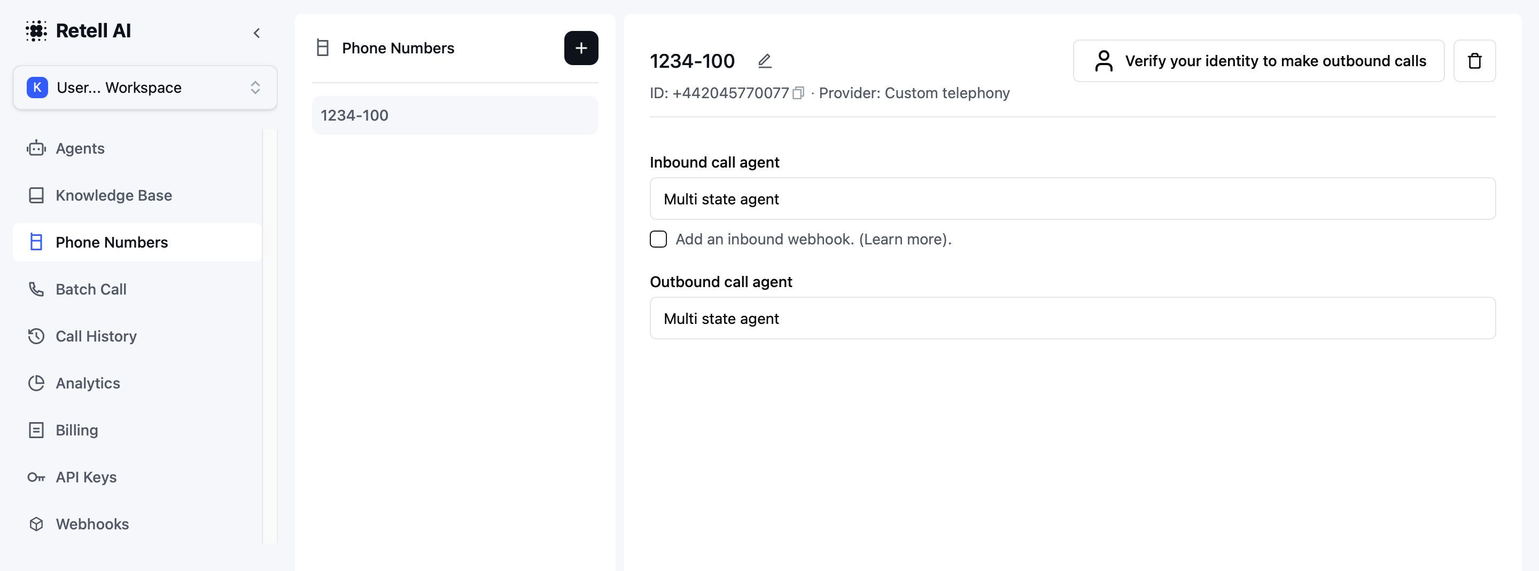Image resolution: width=1539 pixels, height=571 pixels.
Task: Open the Learn more link
Action: [x=904, y=239]
